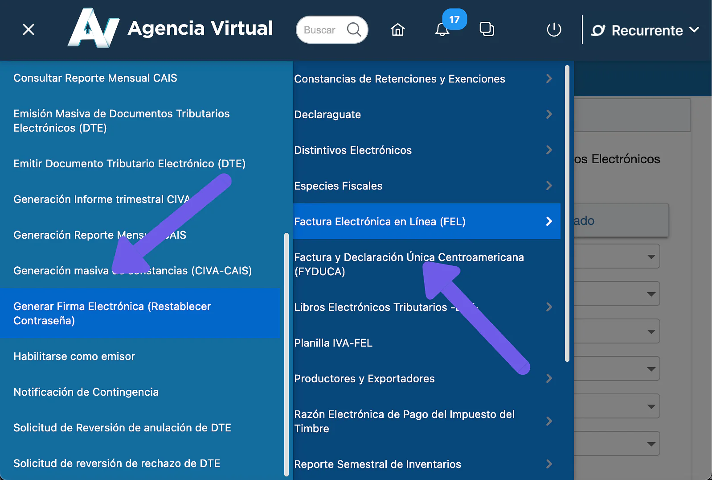Select Emisión Masiva de Documentos Tributarios Electrónicos
This screenshot has width=712, height=480.
pyautogui.click(x=122, y=121)
